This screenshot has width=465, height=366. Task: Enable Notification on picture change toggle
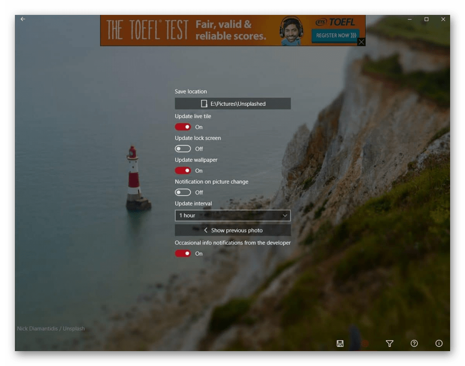pyautogui.click(x=183, y=192)
